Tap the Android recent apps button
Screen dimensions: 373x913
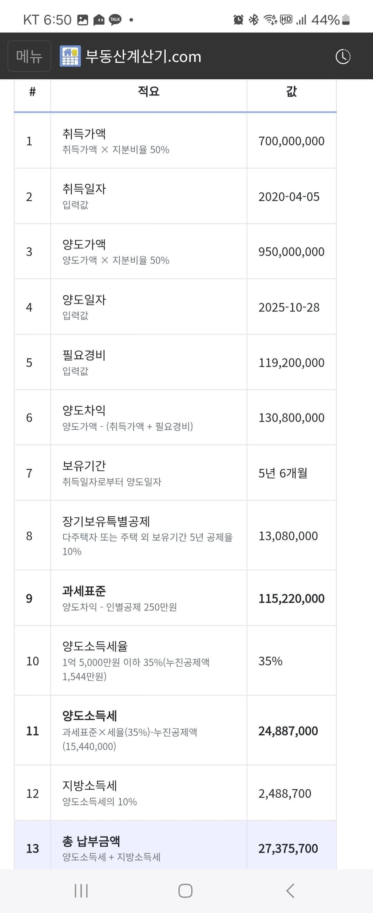tap(81, 890)
